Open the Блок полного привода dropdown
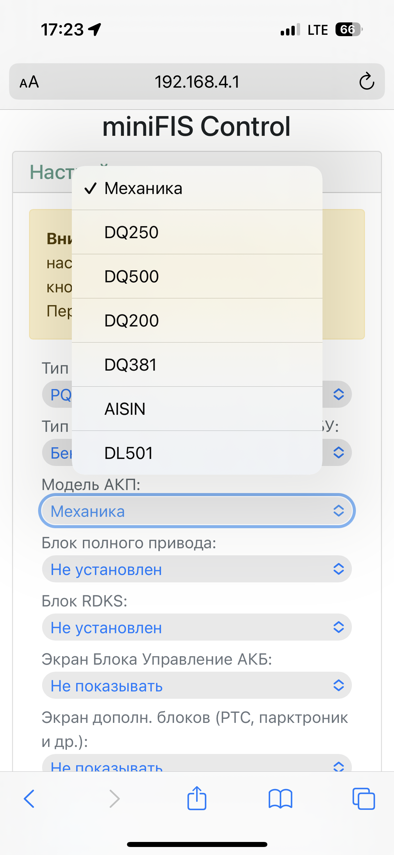 tap(197, 569)
